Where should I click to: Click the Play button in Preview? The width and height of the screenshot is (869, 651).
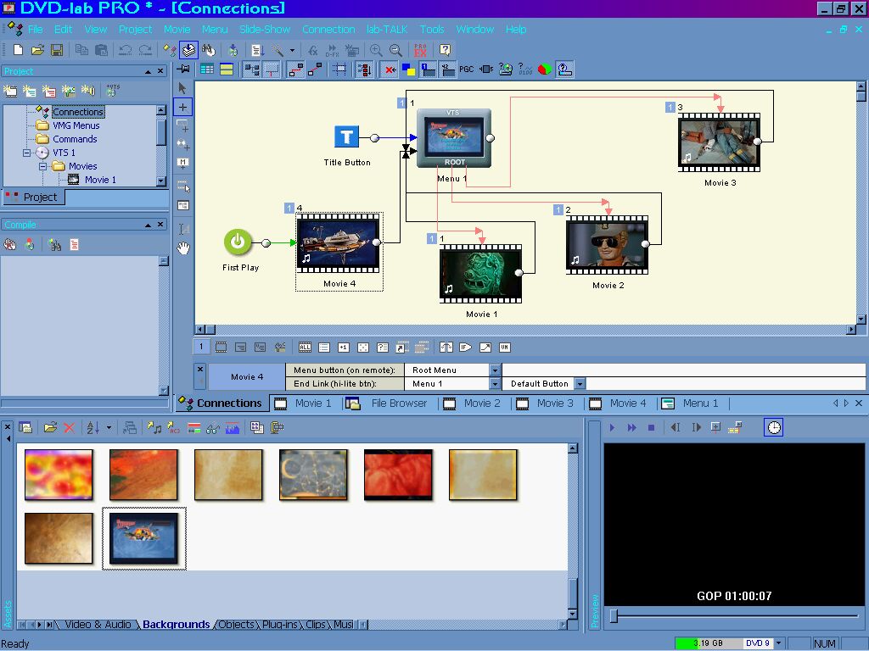(x=613, y=427)
